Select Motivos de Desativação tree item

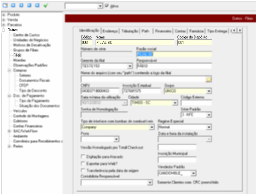pos(32,45)
